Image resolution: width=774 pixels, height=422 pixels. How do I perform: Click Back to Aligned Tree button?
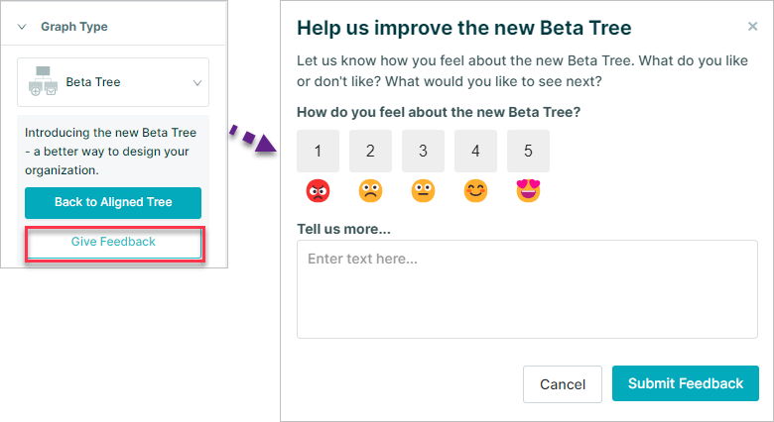click(x=113, y=203)
